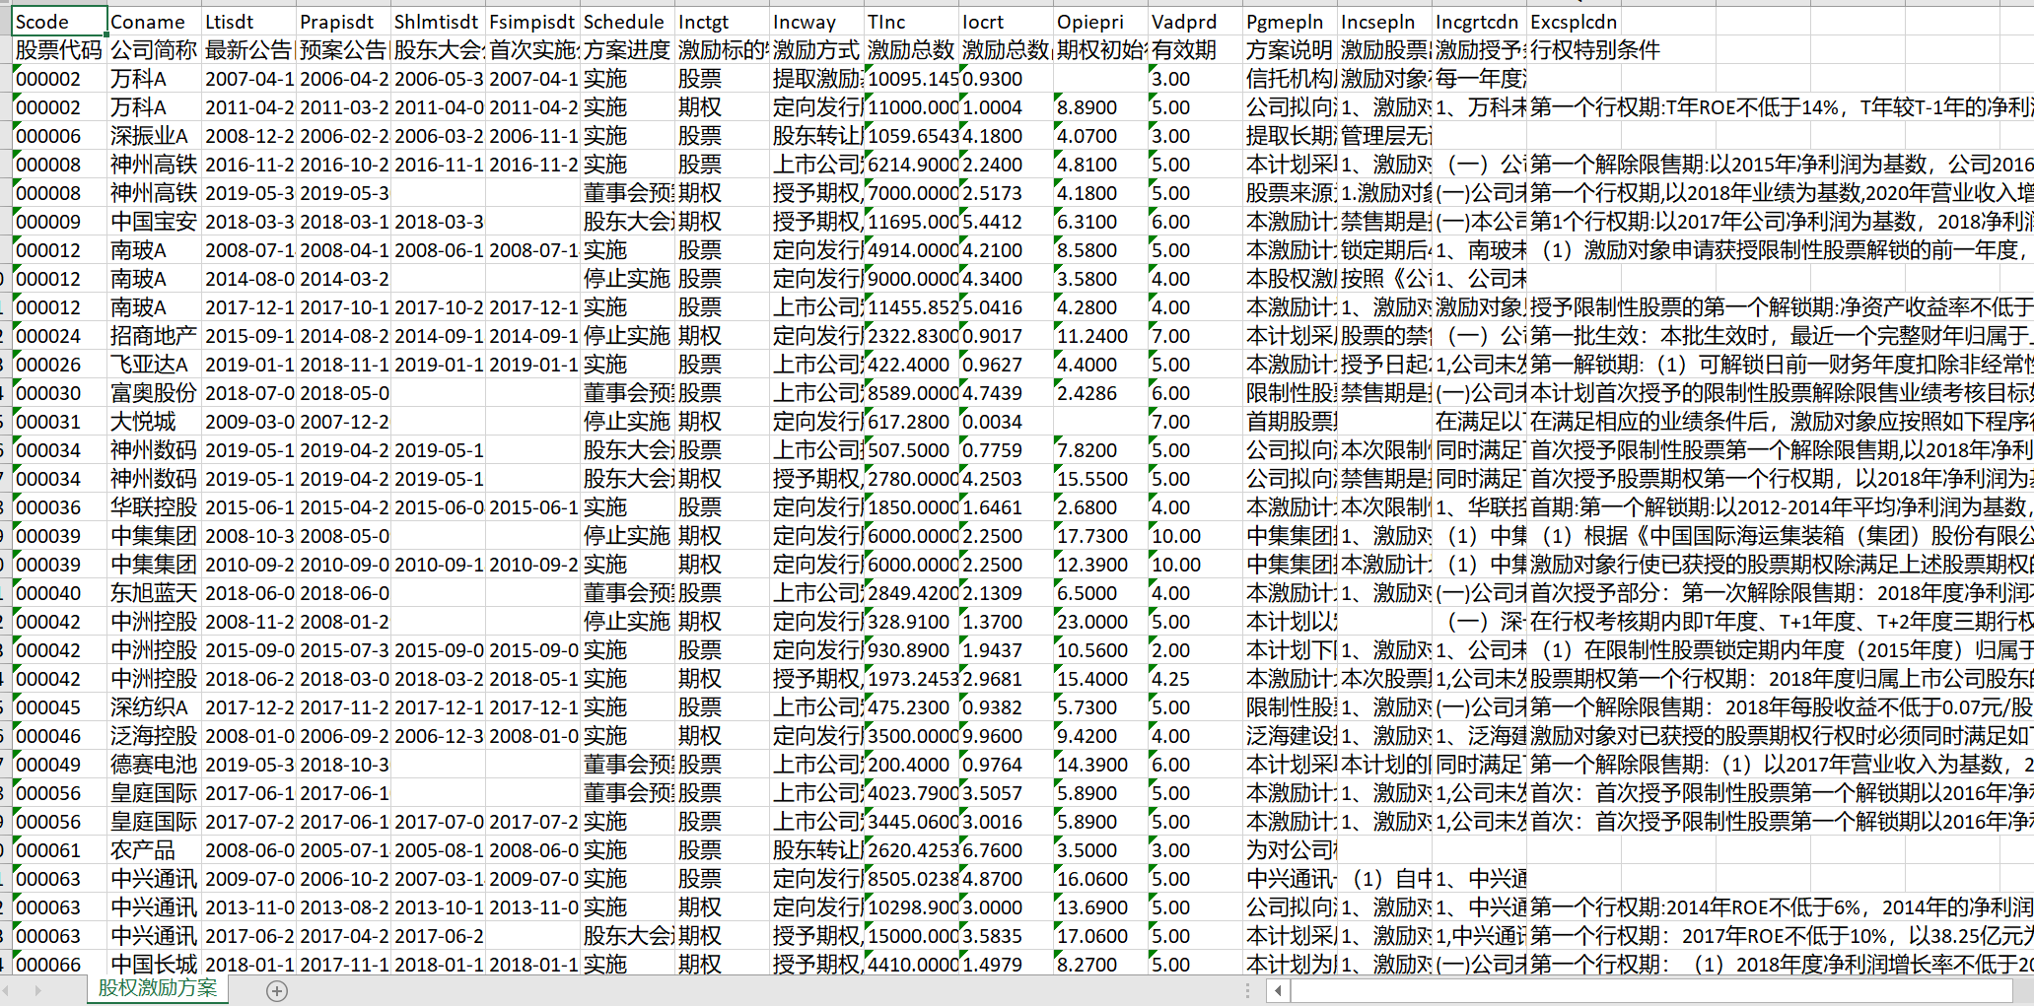Click the date 2005-07-1 in 农产品 row
Screen dimensions: 2034x1006
(343, 850)
